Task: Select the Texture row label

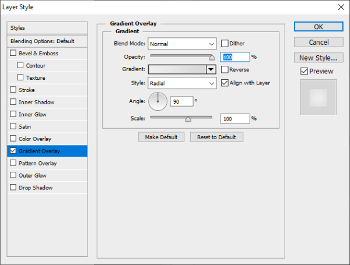Action: [36, 78]
